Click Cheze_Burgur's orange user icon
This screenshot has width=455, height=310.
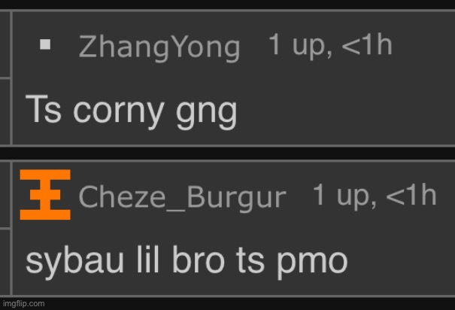pos(45,194)
